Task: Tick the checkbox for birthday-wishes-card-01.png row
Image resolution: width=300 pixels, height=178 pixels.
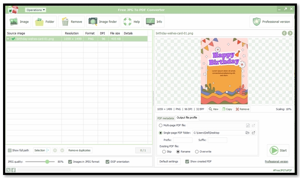Action: [x=8, y=39]
